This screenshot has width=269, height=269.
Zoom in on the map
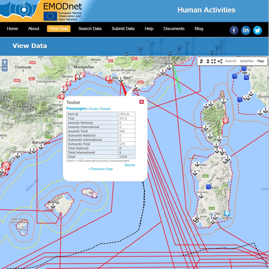[5, 62]
